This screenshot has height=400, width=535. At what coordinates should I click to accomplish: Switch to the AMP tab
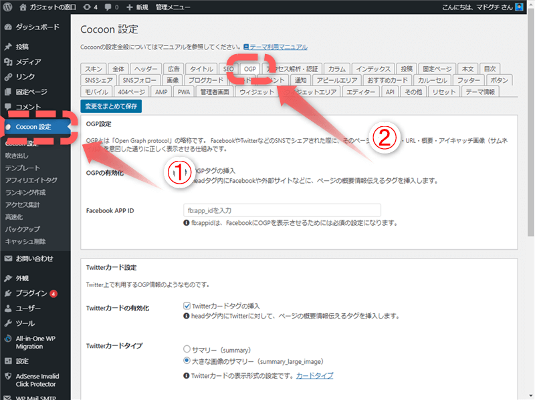point(161,92)
